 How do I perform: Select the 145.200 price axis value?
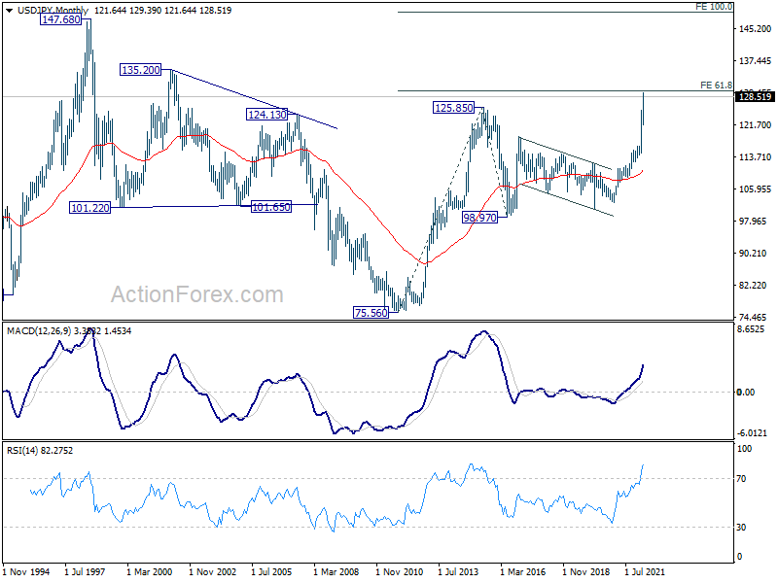[755, 29]
